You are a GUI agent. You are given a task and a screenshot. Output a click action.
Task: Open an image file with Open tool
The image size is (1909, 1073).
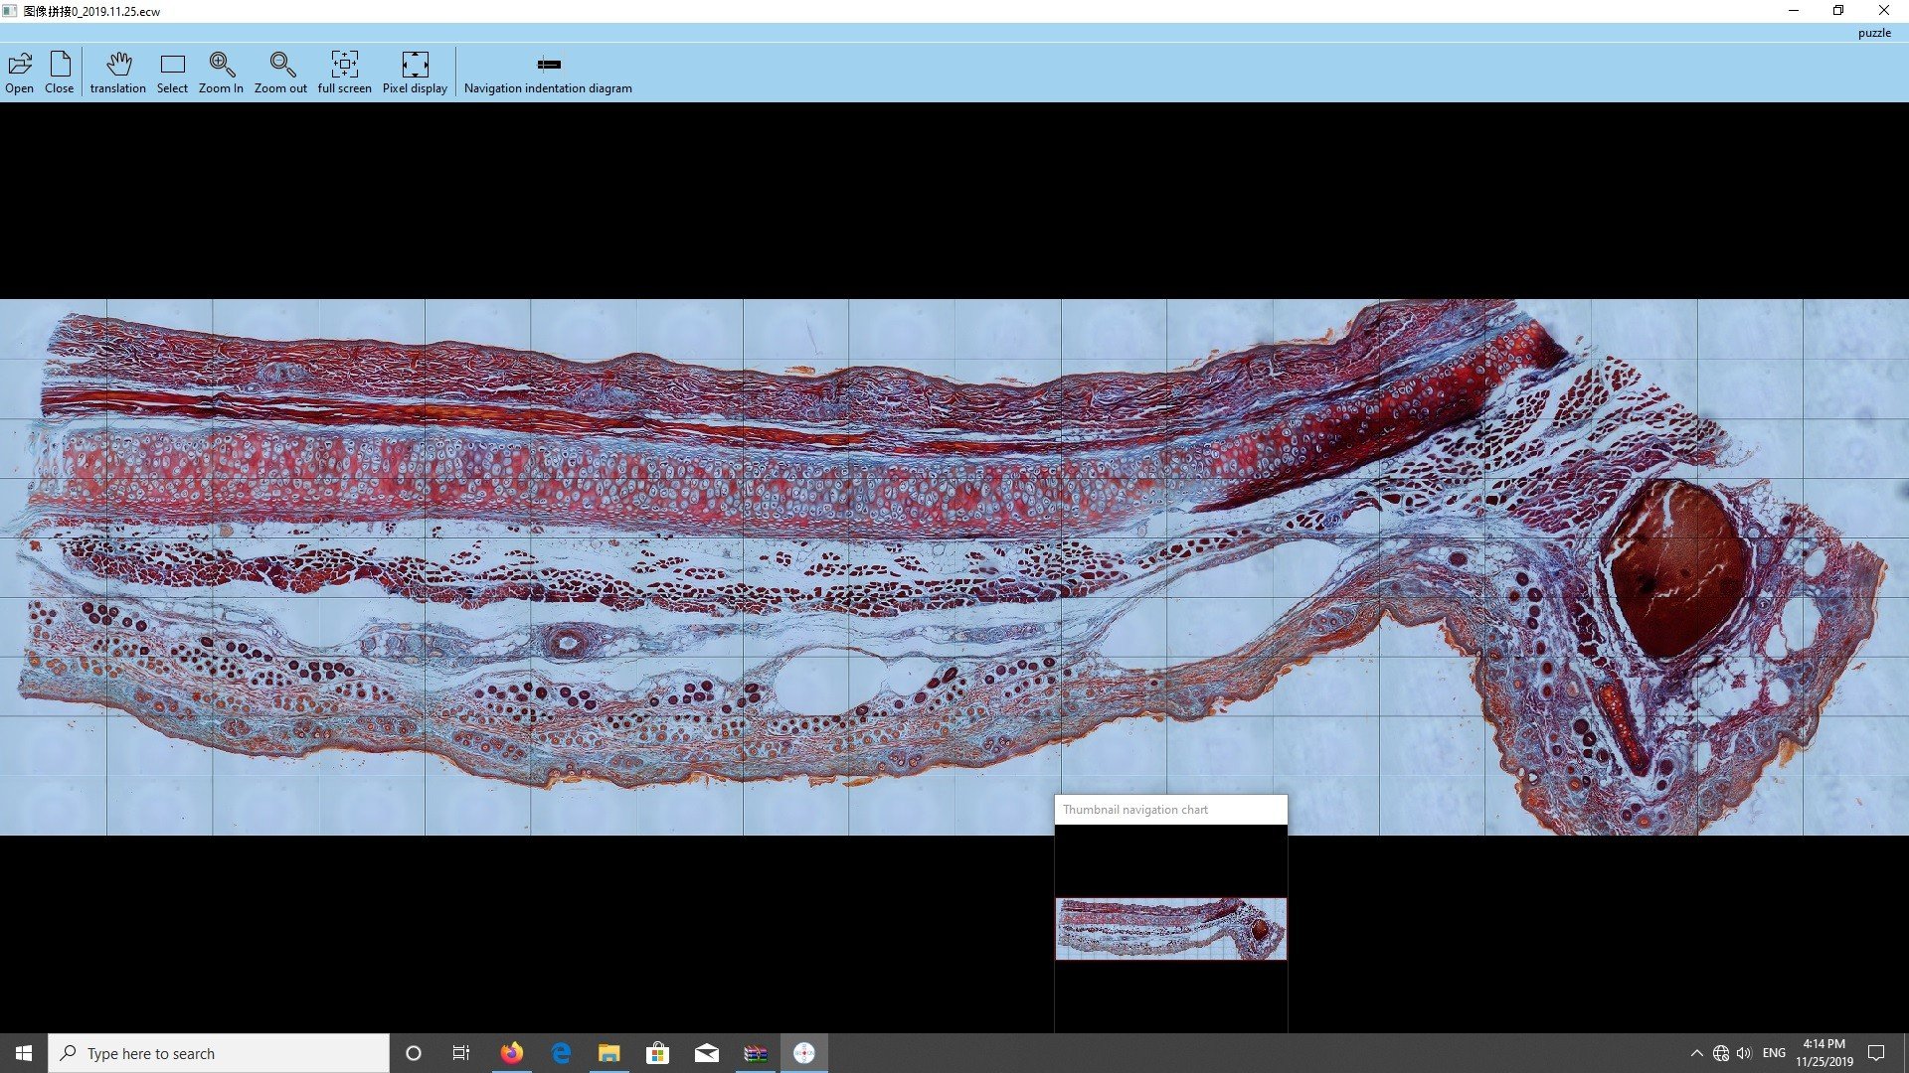[x=19, y=74]
